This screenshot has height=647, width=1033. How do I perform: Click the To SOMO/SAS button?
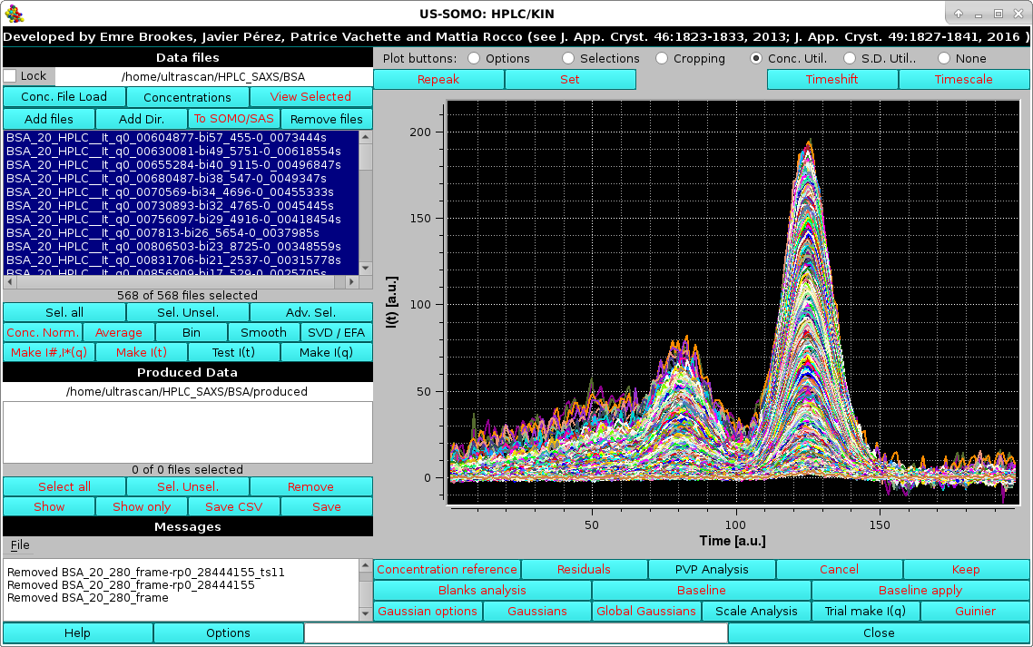233,119
